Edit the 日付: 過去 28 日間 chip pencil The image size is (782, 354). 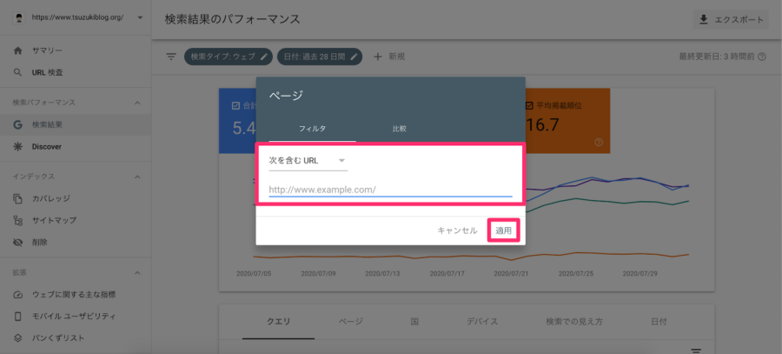point(354,57)
